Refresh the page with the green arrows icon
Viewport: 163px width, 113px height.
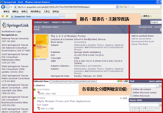coord(121,7)
